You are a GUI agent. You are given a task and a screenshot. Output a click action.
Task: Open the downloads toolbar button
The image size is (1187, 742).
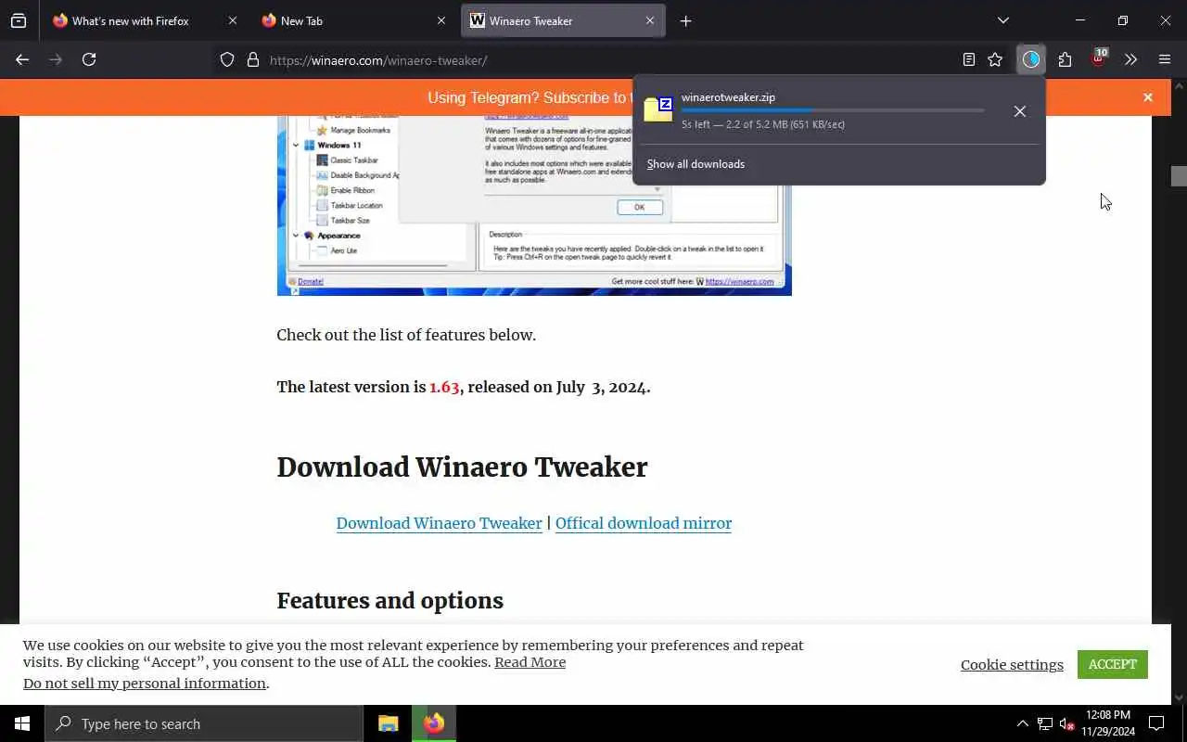(x=1031, y=59)
